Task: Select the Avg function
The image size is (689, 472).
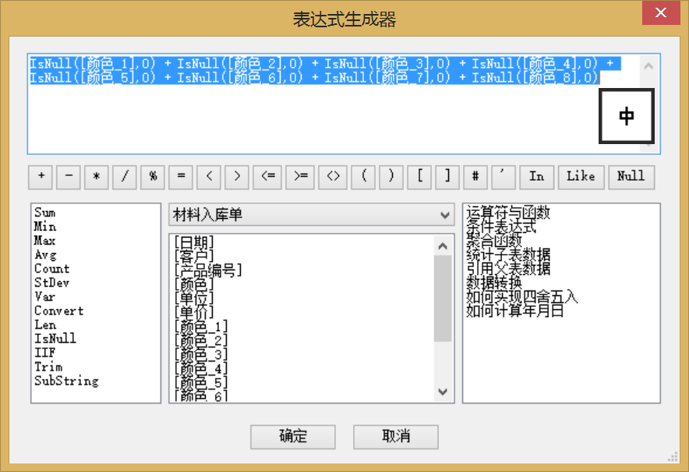Action: click(45, 255)
